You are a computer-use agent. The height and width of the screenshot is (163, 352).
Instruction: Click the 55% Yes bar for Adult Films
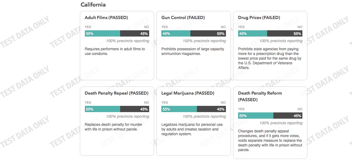tap(102, 34)
